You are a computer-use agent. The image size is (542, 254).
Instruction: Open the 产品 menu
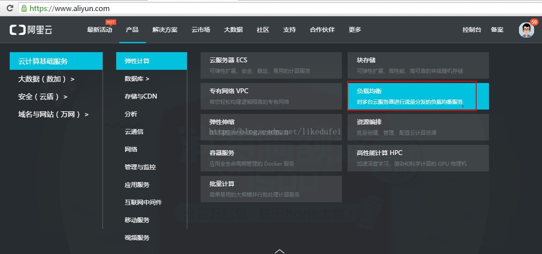coord(132,30)
